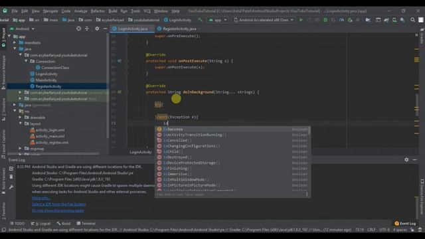Open the Event Log button in status bar

click(x=405, y=224)
